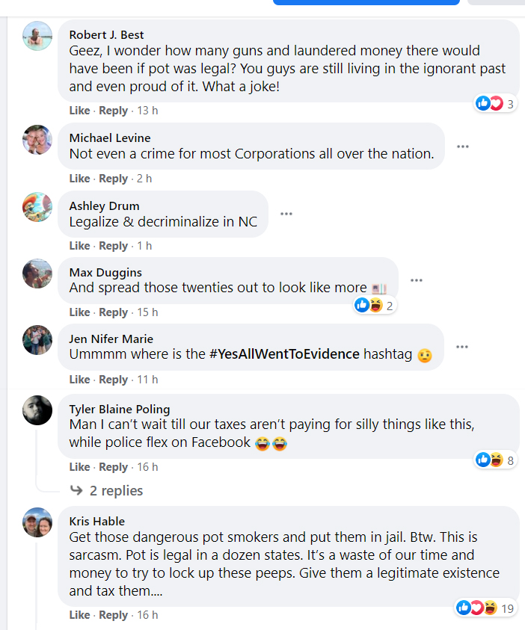The height and width of the screenshot is (630, 525).
Task: Open the 16 h timestamp on Kris Hable's comment
Action: pyautogui.click(x=148, y=615)
